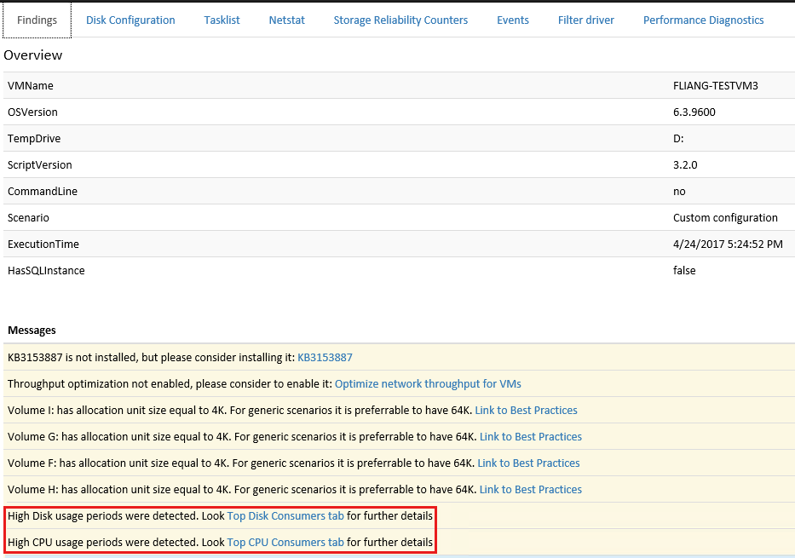Click the Top CPU Consumers tab link
The width and height of the screenshot is (795, 558).
coord(285,542)
